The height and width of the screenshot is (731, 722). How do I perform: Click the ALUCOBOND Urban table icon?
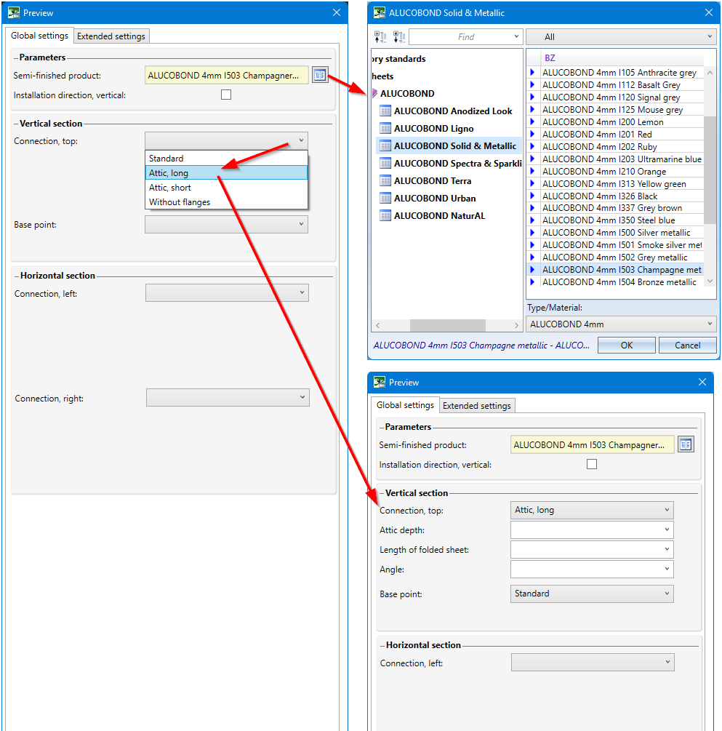(385, 198)
